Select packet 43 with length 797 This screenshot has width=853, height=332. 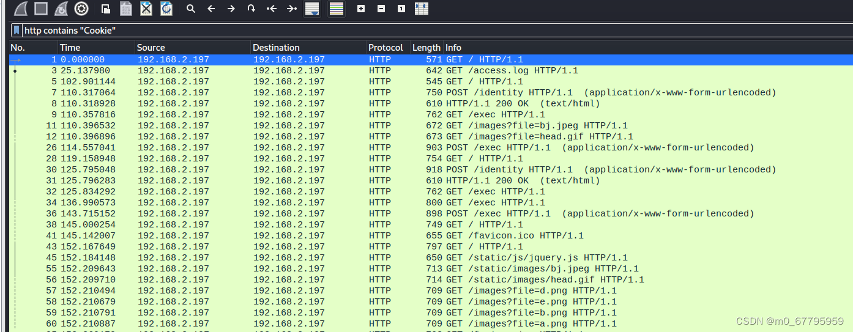[431, 247]
